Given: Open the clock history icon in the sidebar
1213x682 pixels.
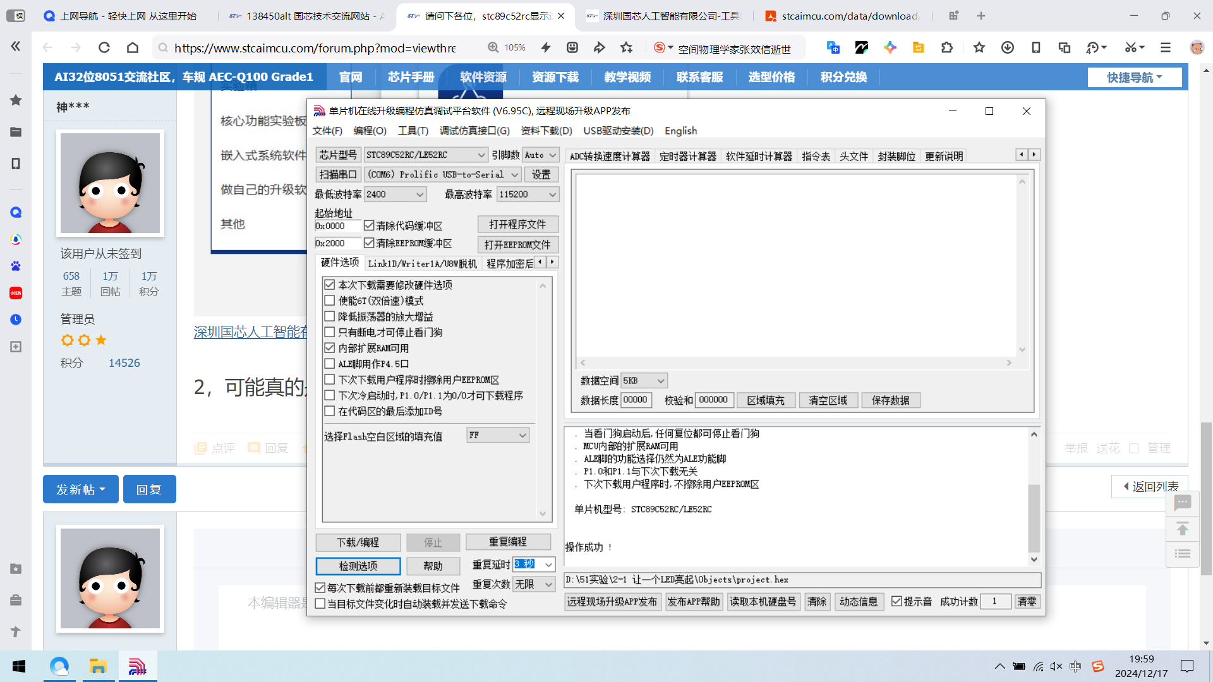Looking at the screenshot, I should click(16, 320).
